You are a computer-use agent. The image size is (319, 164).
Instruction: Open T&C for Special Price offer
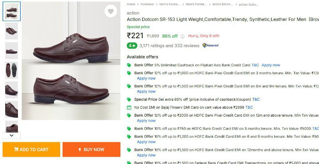(256, 99)
